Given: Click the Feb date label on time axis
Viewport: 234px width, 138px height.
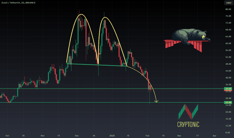Looking at the screenshot, I should point(147,136).
